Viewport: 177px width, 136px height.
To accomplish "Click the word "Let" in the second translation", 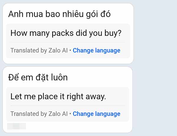I will click(x=16, y=96).
